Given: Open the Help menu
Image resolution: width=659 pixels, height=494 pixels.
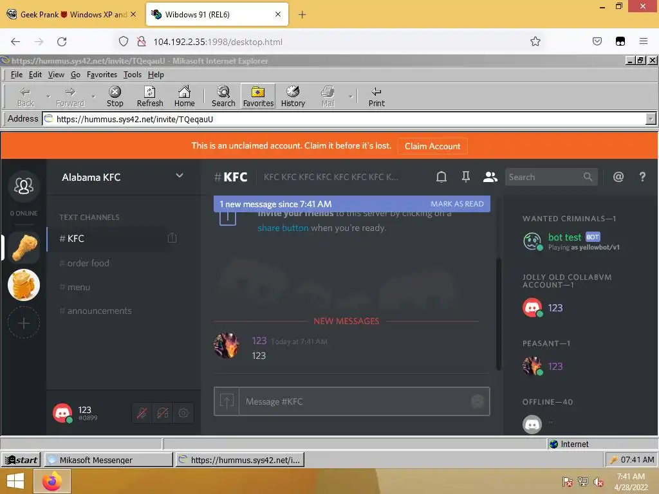Looking at the screenshot, I should pos(156,75).
